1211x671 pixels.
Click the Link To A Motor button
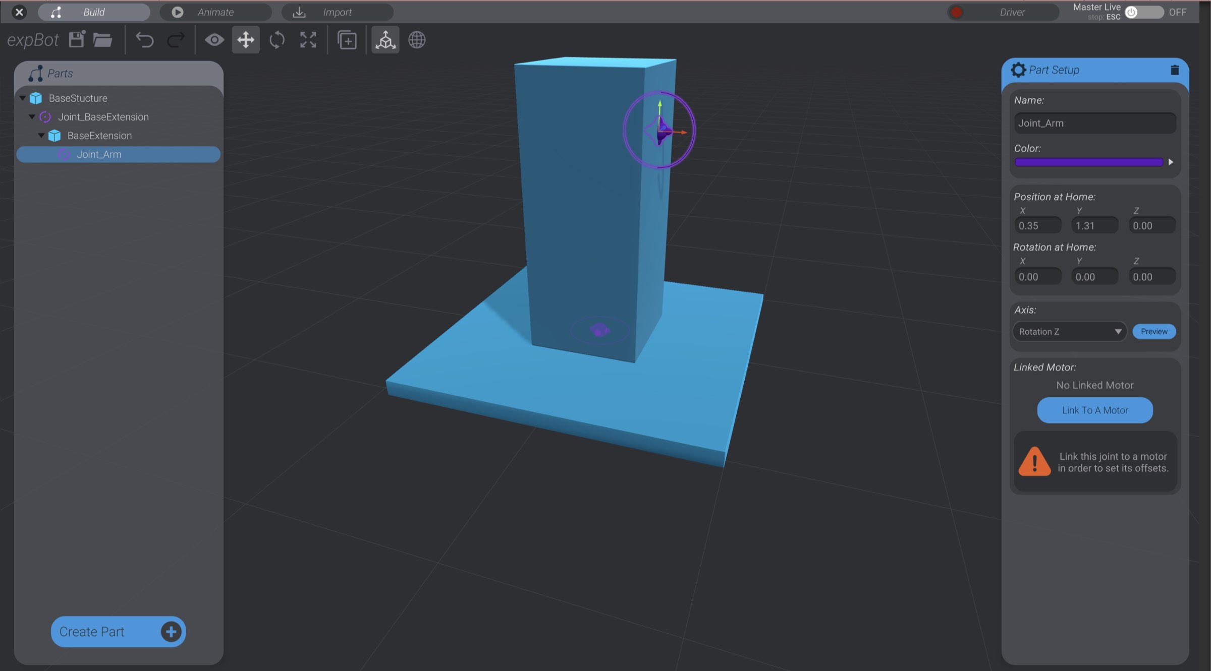point(1094,410)
